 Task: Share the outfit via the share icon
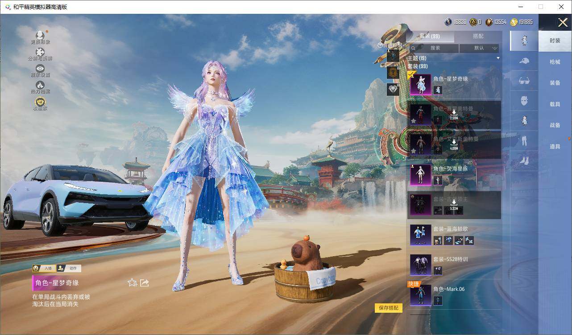[145, 282]
